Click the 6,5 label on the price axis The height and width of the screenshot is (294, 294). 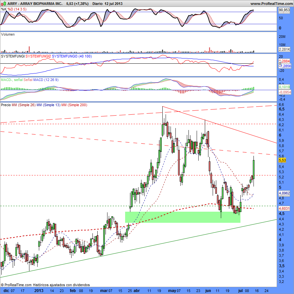[282, 109]
